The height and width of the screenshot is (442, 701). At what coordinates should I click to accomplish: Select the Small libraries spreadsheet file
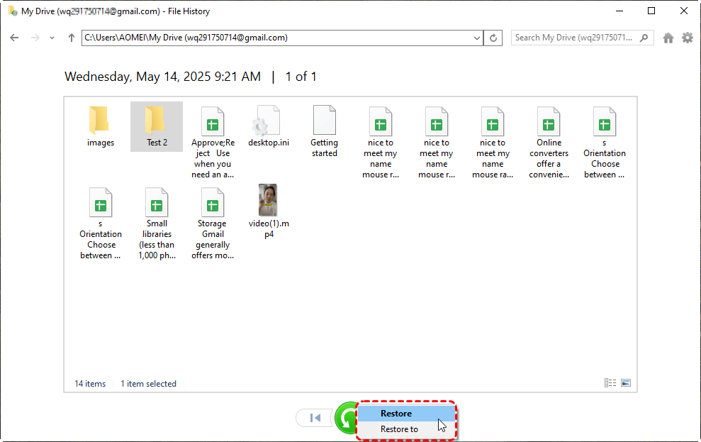click(157, 223)
